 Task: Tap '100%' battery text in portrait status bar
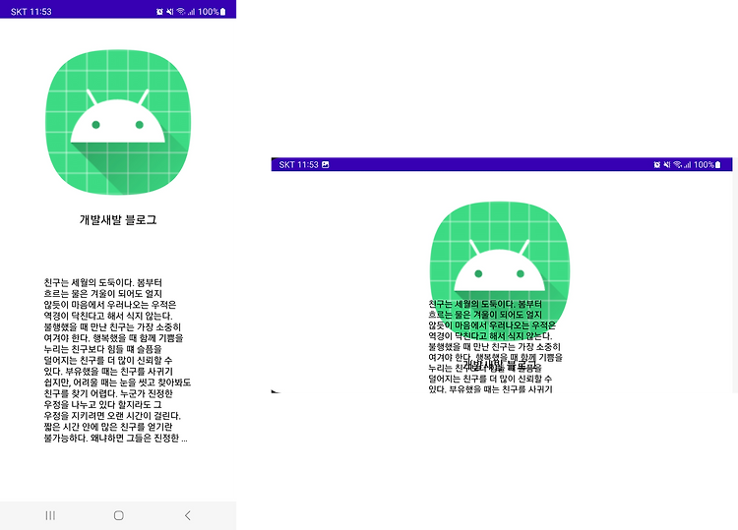click(208, 12)
